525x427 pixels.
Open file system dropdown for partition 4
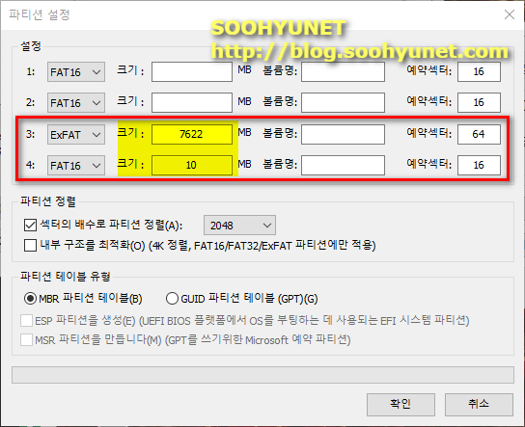pyautogui.click(x=76, y=165)
